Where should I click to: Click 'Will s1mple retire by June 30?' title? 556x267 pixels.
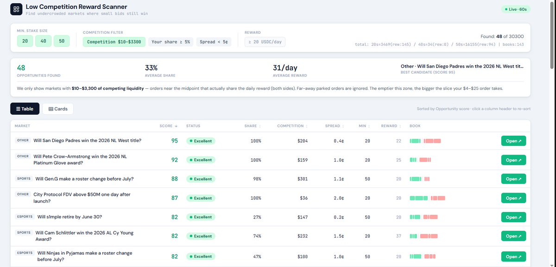point(70,217)
